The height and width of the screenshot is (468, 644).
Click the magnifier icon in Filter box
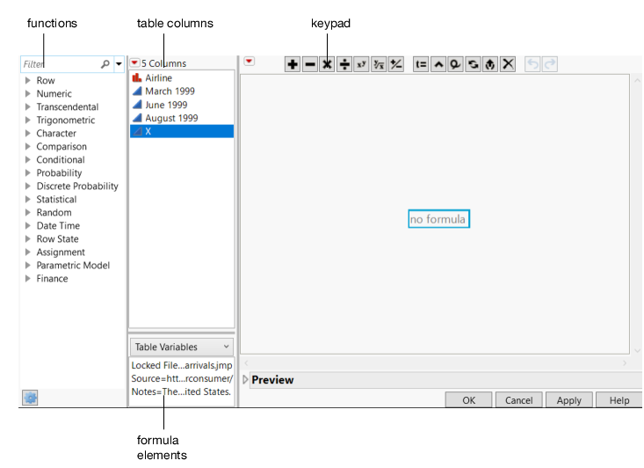(105, 64)
